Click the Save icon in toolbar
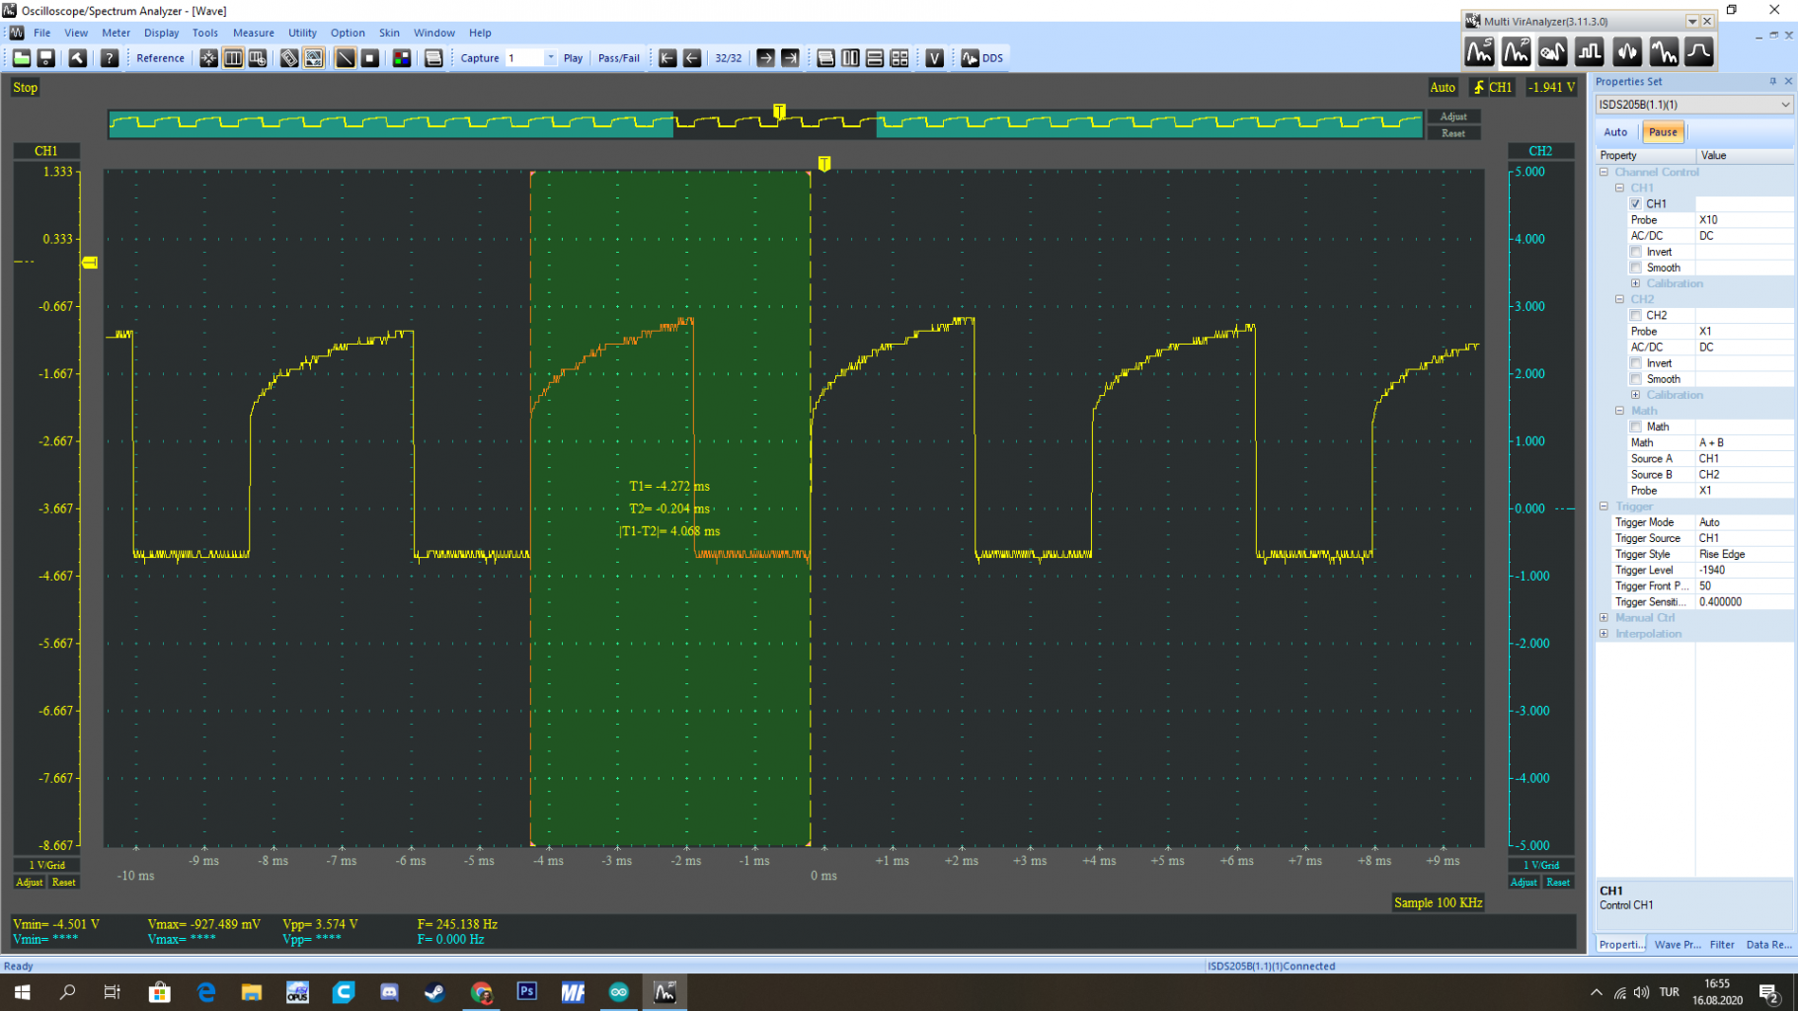 tap(45, 58)
